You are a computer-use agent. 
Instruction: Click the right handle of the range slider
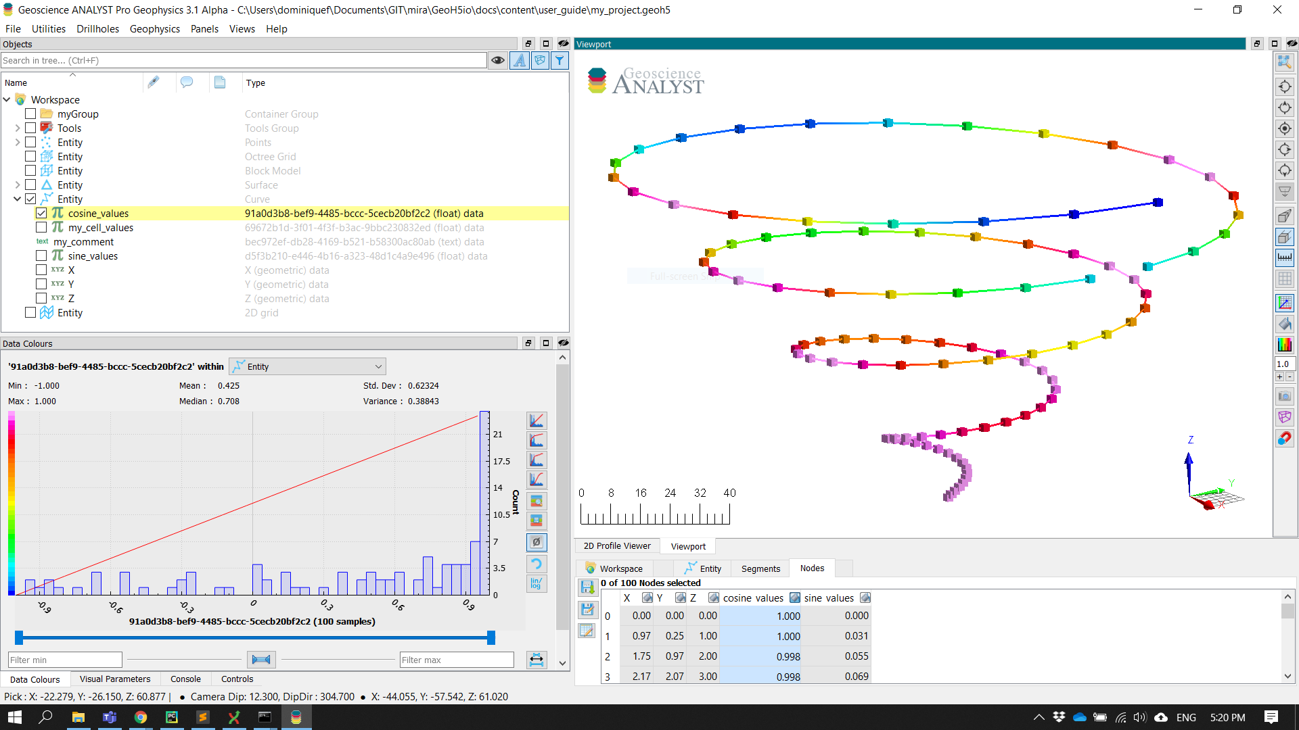[491, 637]
